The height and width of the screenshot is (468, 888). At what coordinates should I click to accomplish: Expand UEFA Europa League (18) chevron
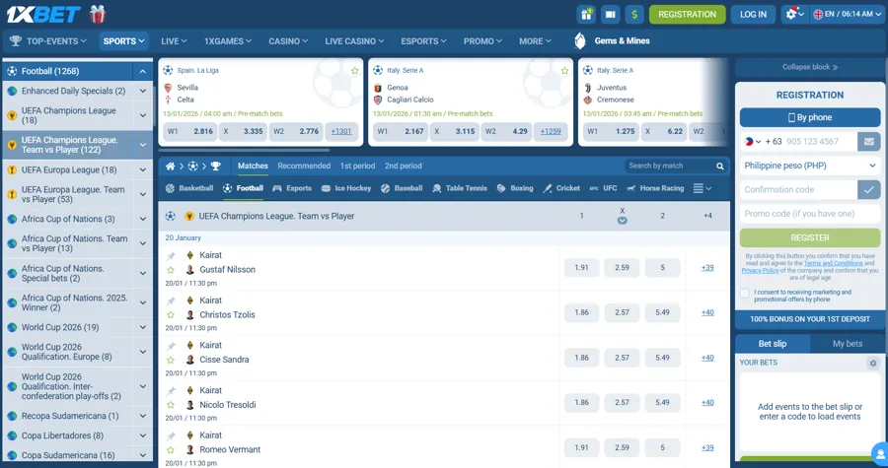click(x=143, y=169)
